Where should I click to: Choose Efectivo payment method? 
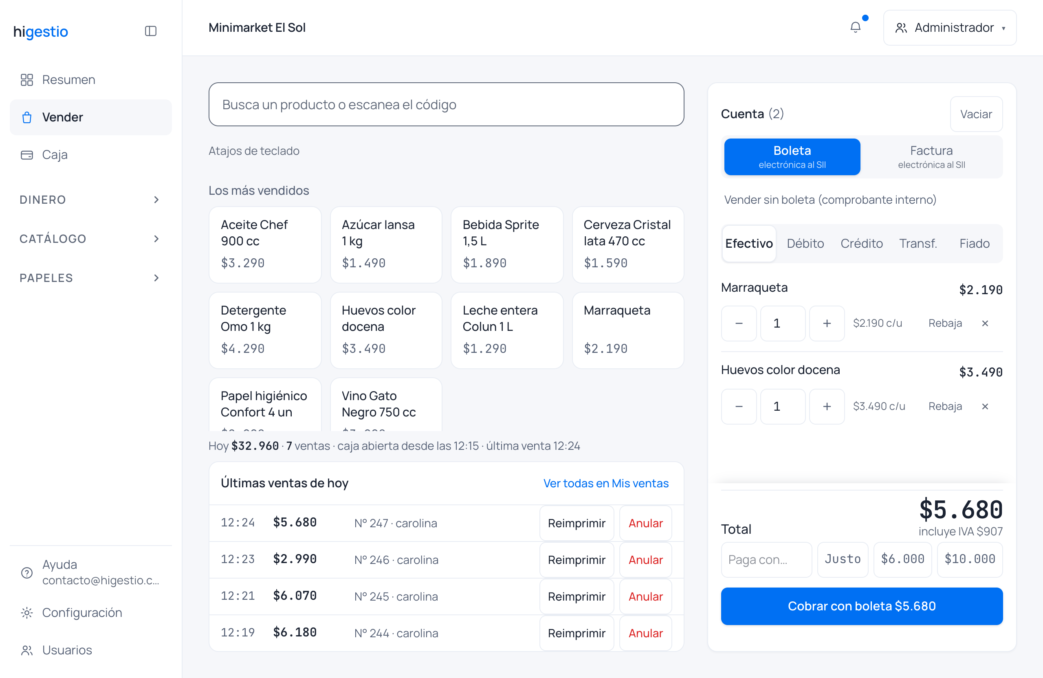[749, 244]
